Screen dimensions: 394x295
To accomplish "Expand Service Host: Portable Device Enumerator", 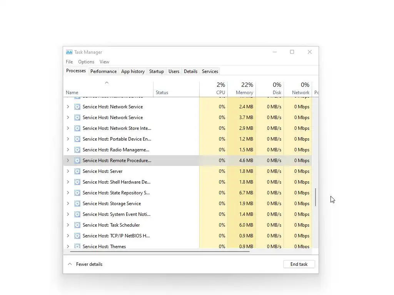I will (x=68, y=139).
